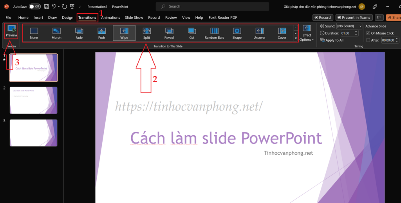
Task: Open the Home tab
Action: tap(23, 17)
